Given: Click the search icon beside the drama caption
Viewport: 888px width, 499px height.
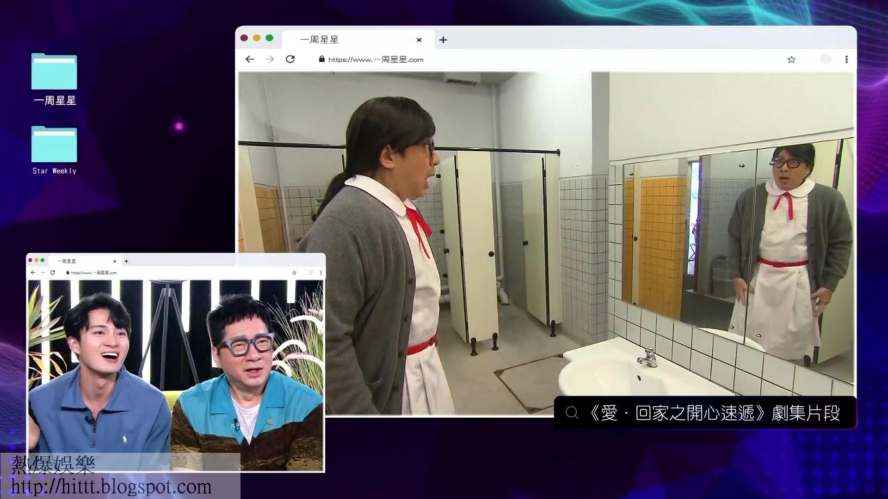Looking at the screenshot, I should point(572,413).
